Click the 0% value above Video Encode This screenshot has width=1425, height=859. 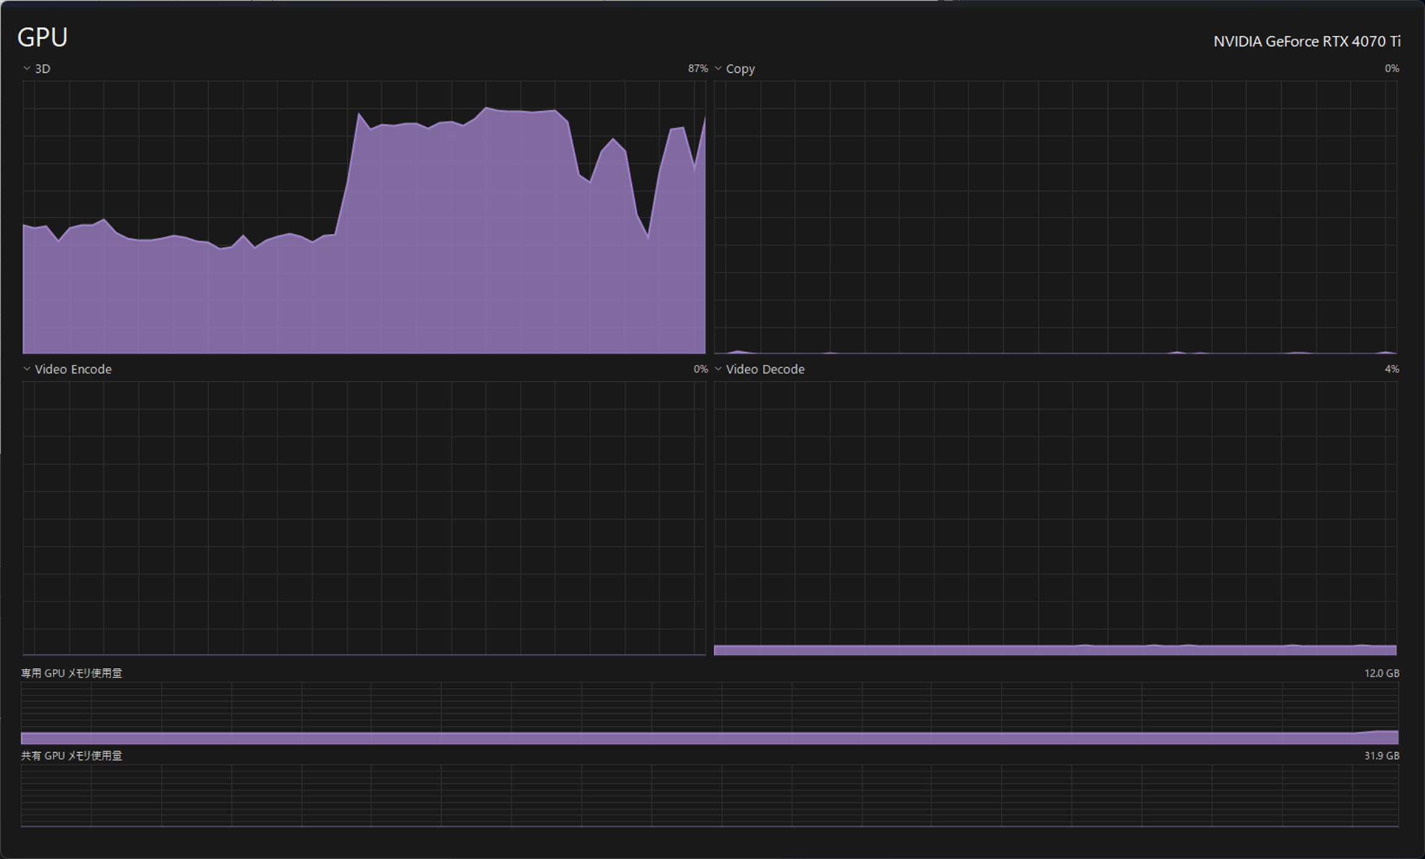[x=700, y=369]
